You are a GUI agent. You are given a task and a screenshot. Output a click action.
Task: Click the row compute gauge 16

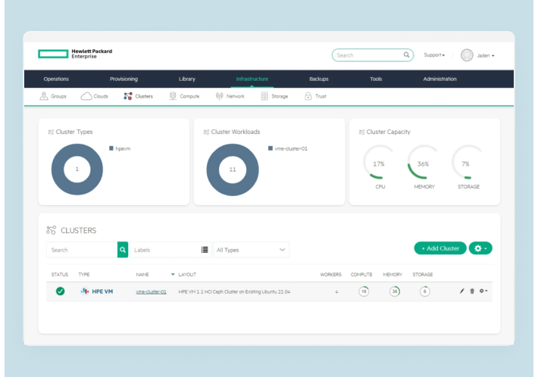pyautogui.click(x=364, y=291)
